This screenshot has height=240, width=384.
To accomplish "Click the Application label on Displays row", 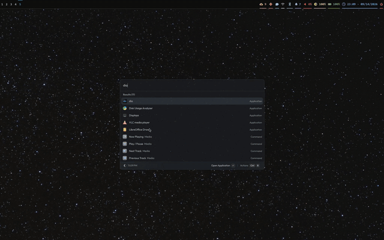I will (x=256, y=115).
